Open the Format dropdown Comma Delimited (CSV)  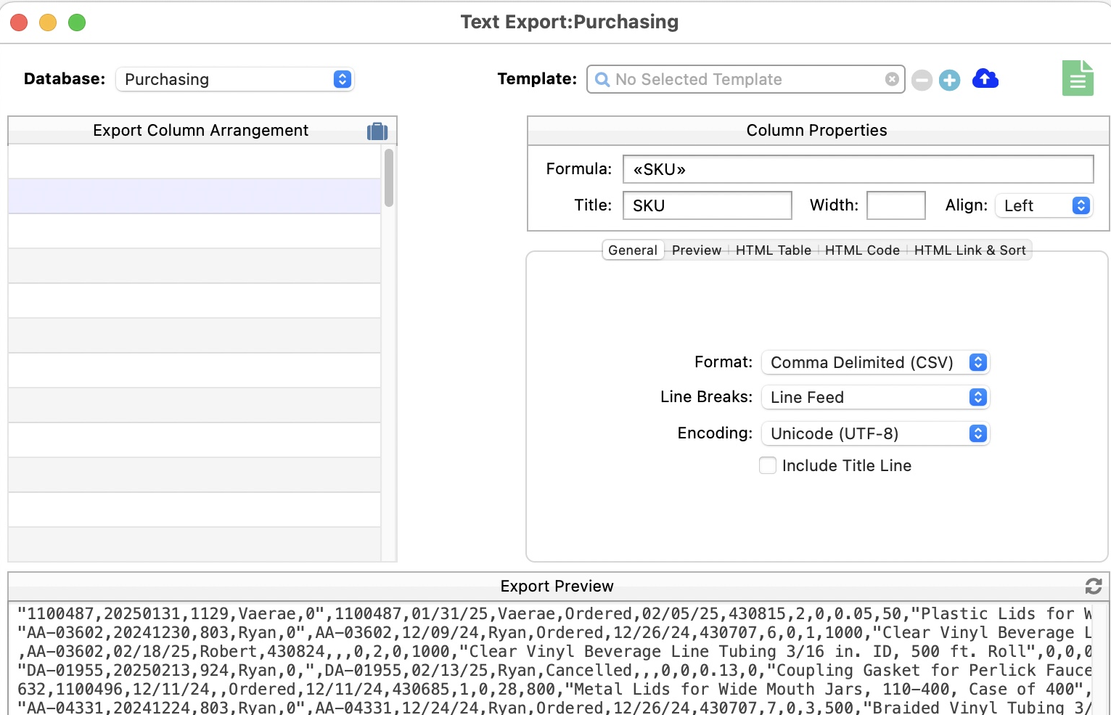click(875, 362)
